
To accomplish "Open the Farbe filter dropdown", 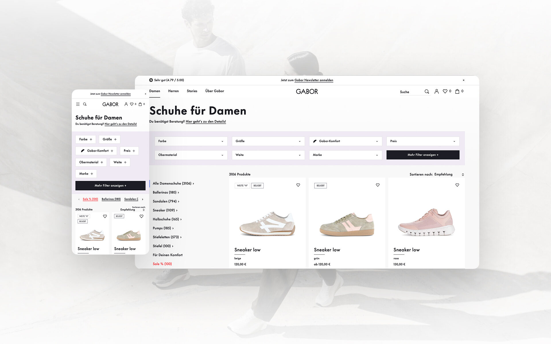I will [x=191, y=141].
